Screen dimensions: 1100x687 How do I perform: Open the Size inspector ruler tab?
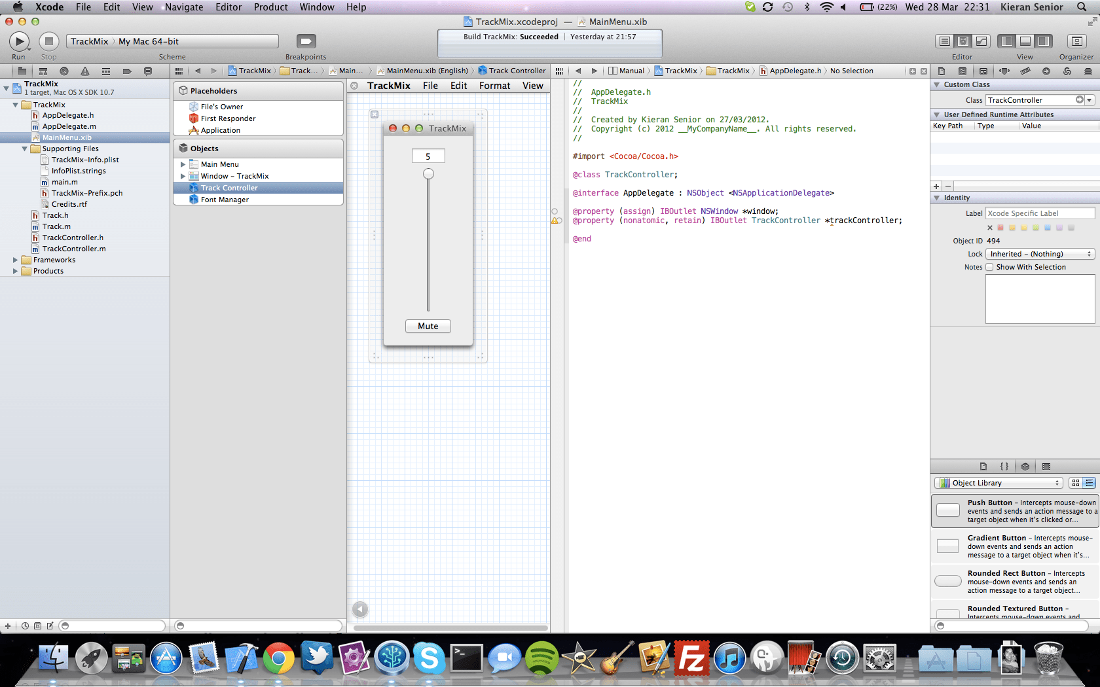click(1025, 71)
